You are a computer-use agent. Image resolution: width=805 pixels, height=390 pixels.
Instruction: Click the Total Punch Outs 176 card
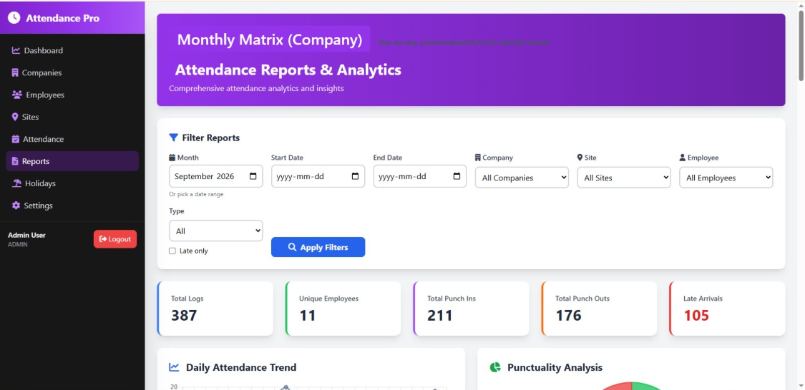click(x=599, y=308)
